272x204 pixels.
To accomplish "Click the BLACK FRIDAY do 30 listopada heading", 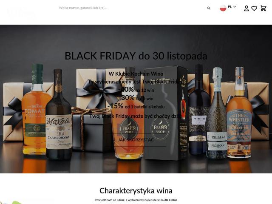I will coord(136,56).
